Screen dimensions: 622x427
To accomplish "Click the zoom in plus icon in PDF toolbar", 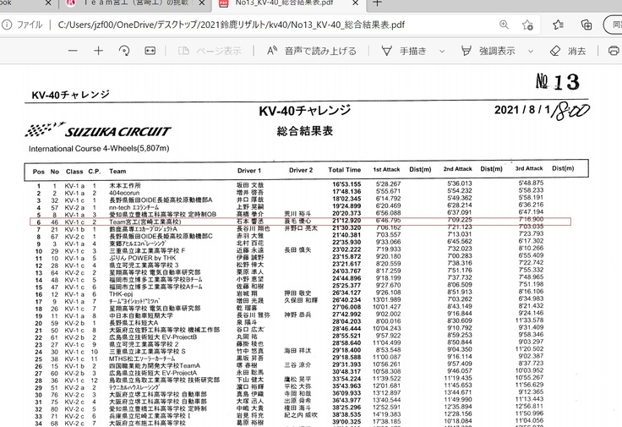I will pos(98,51).
